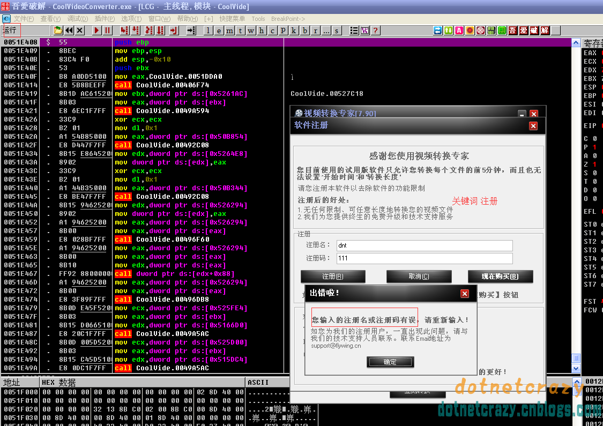603x426 pixels.
Task: Click the 现在购买(B) buy now button
Action: [x=500, y=276]
